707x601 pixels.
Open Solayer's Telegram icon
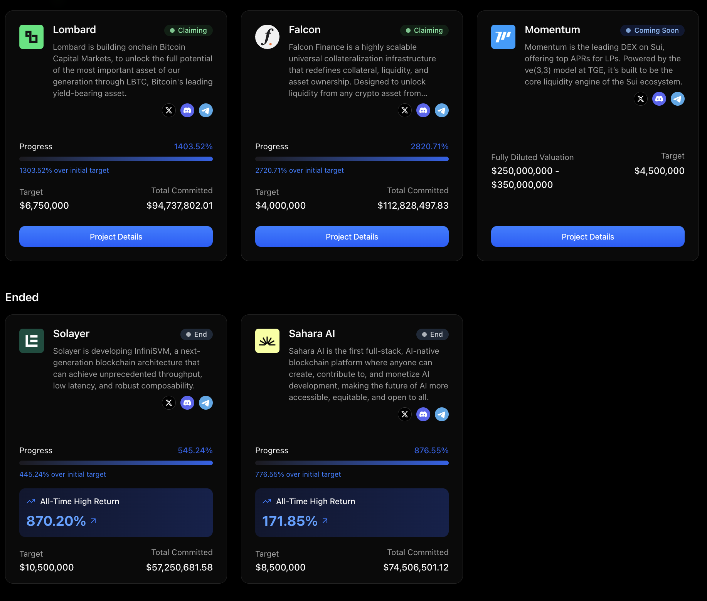pyautogui.click(x=206, y=403)
